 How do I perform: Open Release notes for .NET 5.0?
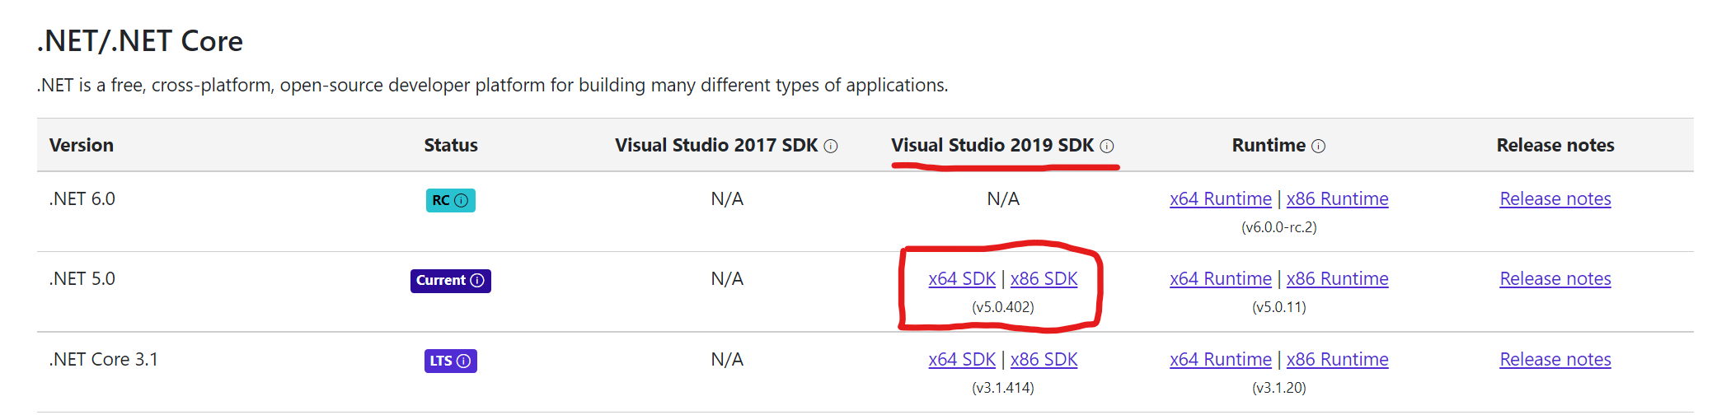(1555, 278)
